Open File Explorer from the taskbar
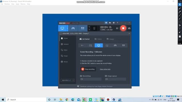Viewport: 182px width, 102px height. point(61,99)
